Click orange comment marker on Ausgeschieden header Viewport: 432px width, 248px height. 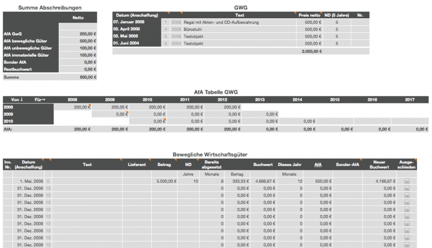pos(416,160)
